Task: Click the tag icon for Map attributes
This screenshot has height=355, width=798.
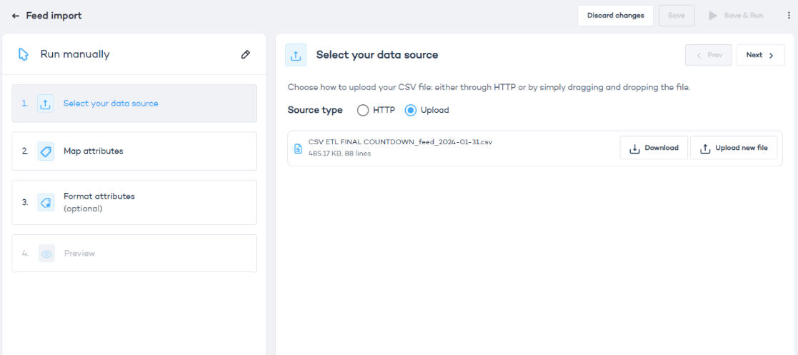Action: (x=46, y=151)
